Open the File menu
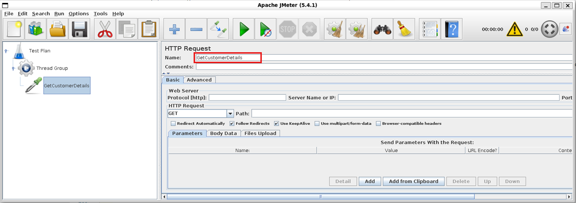Screen dimensions: 576x203 [9, 13]
